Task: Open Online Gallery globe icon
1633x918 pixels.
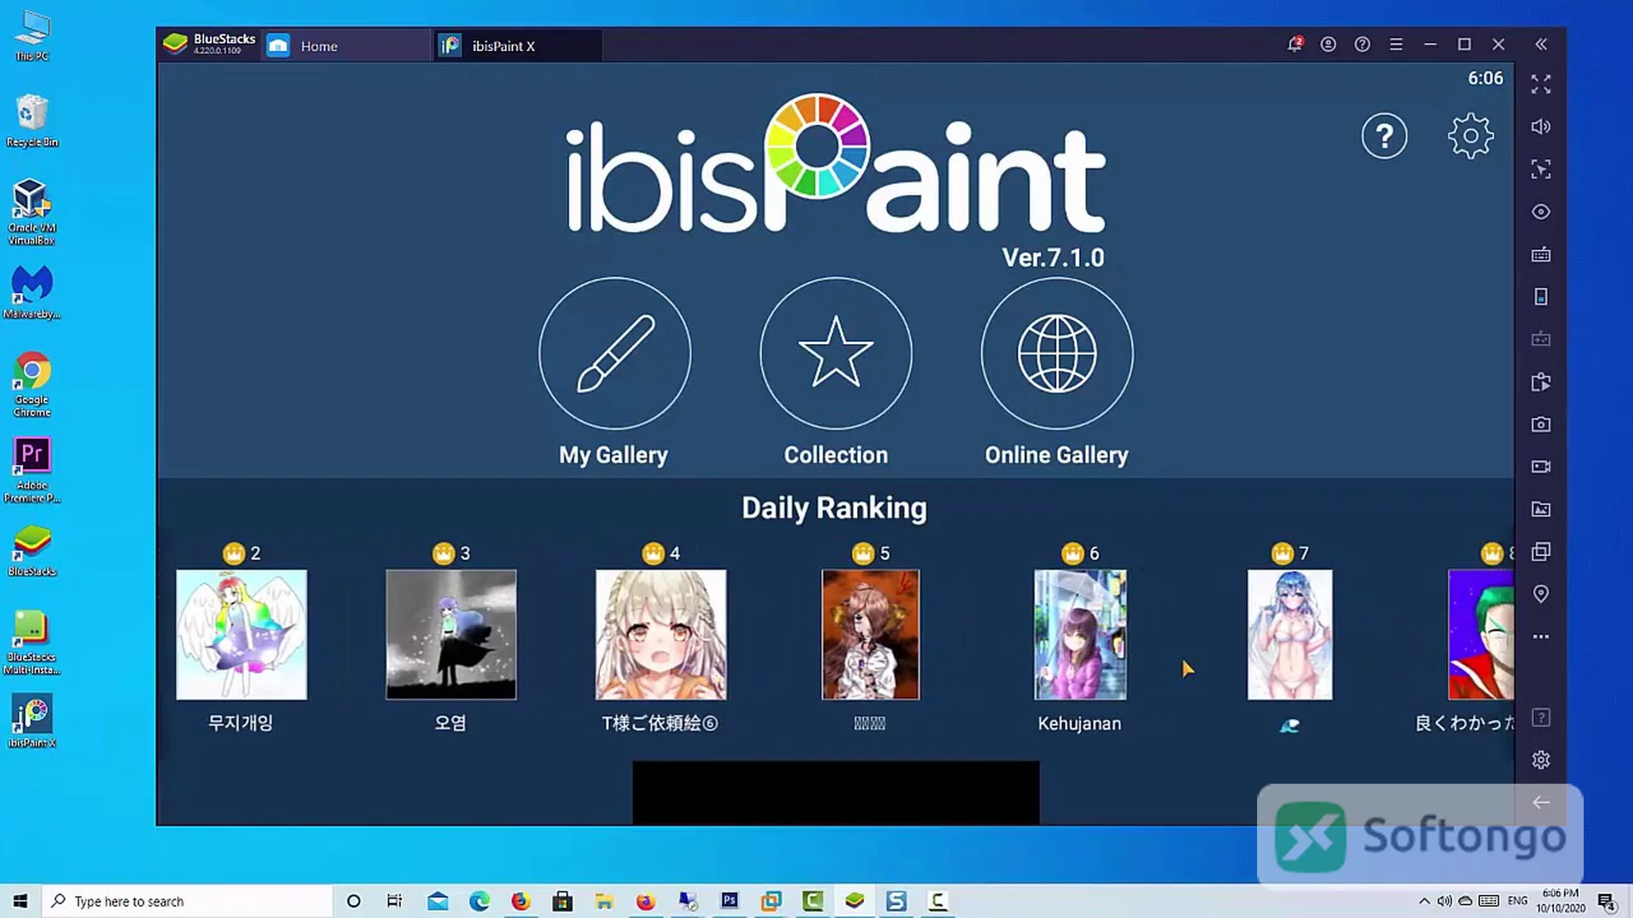Action: click(x=1057, y=354)
